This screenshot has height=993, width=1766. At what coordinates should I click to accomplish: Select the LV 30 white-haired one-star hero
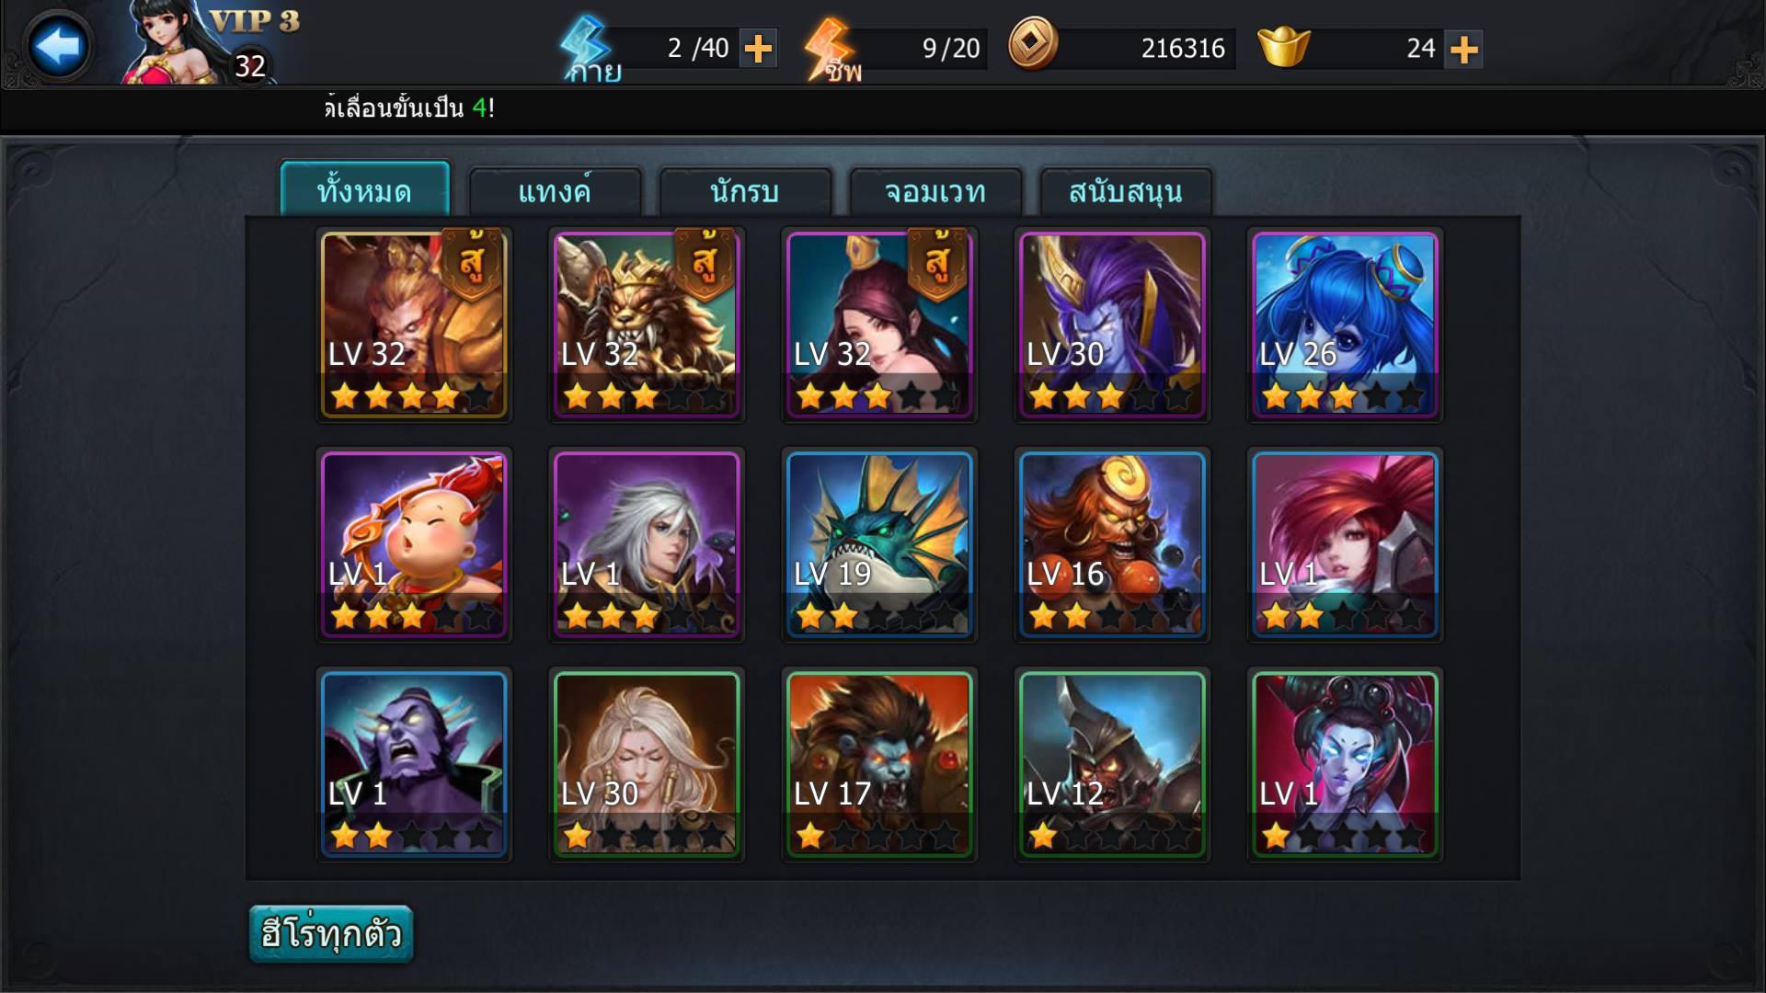[x=647, y=765]
